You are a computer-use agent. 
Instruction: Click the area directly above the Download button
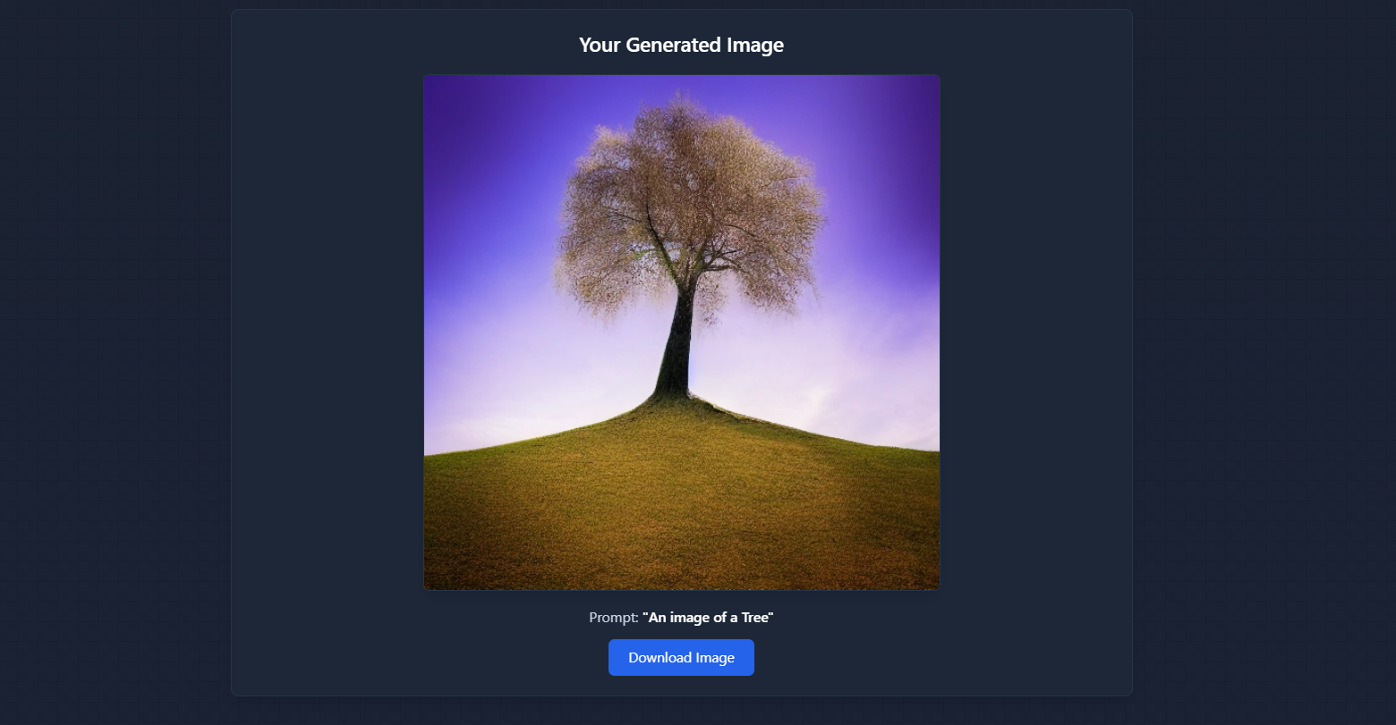click(681, 635)
